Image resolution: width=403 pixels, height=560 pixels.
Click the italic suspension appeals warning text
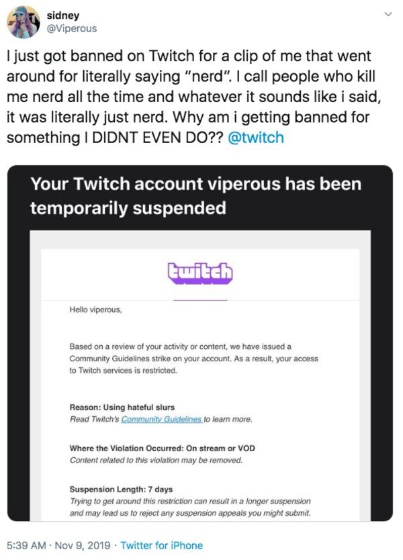190,507
